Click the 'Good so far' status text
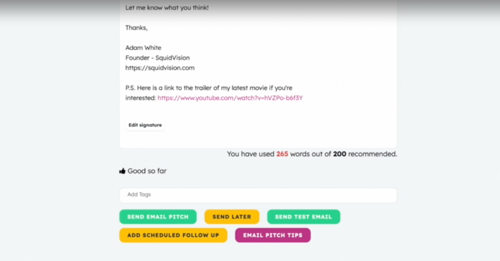The width and height of the screenshot is (500, 261). click(147, 171)
